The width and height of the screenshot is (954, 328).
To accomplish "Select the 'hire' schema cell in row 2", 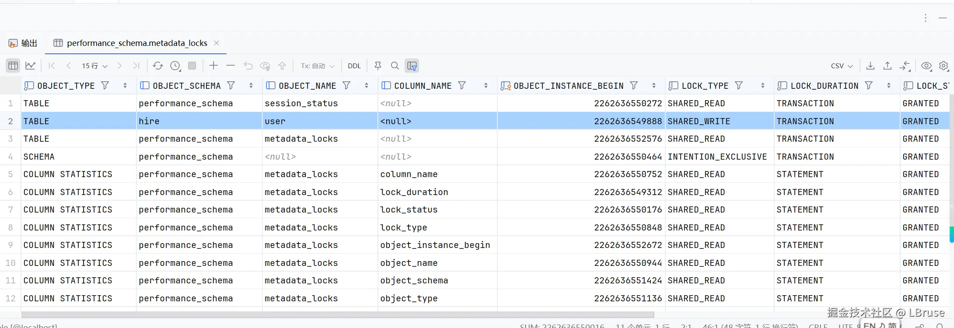I will tap(199, 121).
